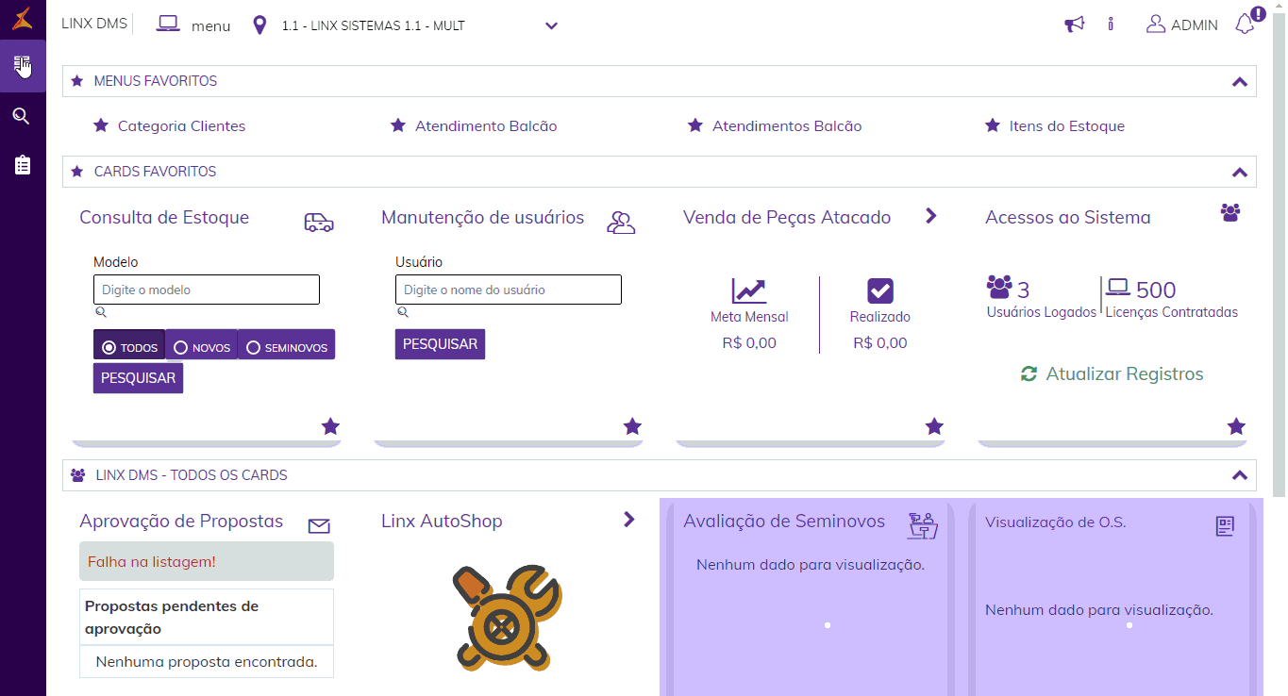This screenshot has height=696, width=1288.
Task: Open the notifications bell icon
Action: (1246, 25)
